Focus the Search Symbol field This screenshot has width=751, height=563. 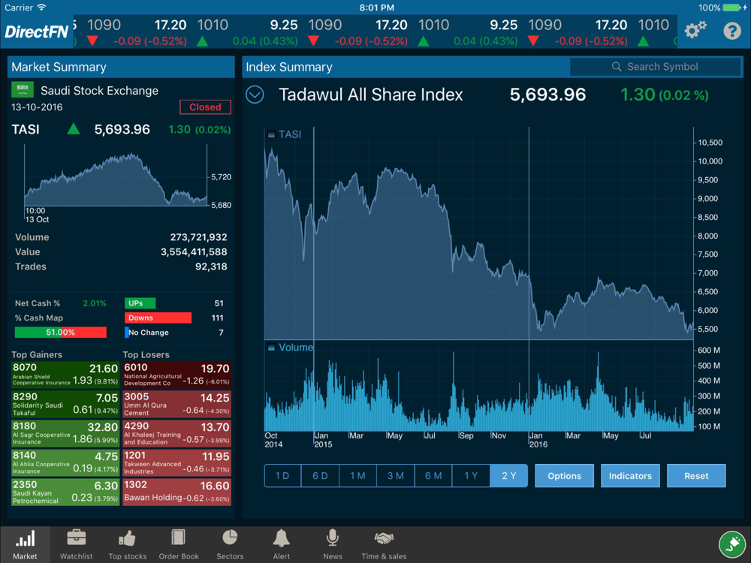(655, 67)
